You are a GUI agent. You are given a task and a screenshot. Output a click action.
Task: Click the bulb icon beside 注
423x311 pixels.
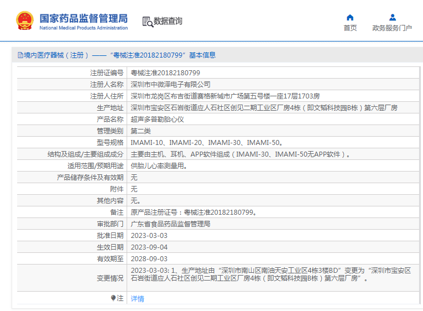point(113,298)
